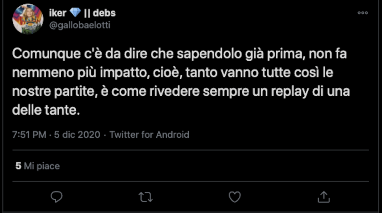
Task: Open the @gallobaelotti handle link
Action: click(x=79, y=25)
